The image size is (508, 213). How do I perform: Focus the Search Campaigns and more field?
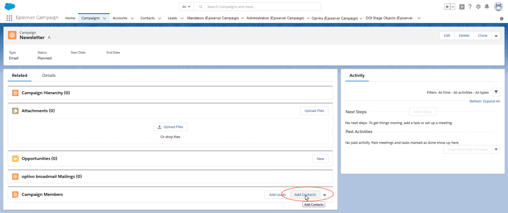(x=257, y=6)
